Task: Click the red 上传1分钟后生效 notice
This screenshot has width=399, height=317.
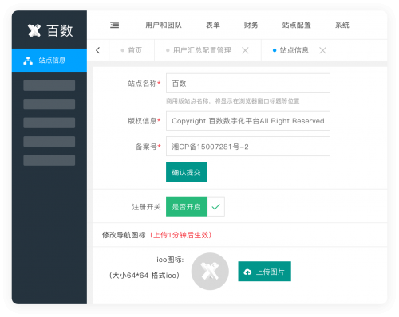Action: coord(181,235)
